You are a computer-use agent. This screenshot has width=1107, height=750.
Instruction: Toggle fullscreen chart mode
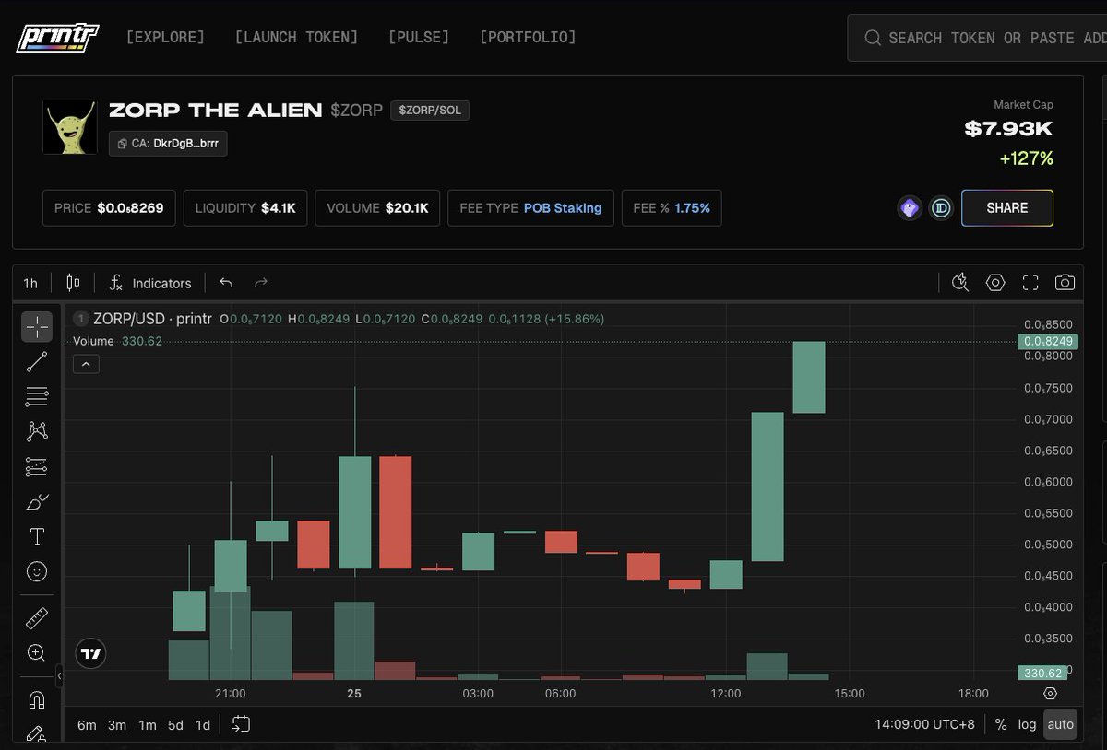pos(1030,283)
